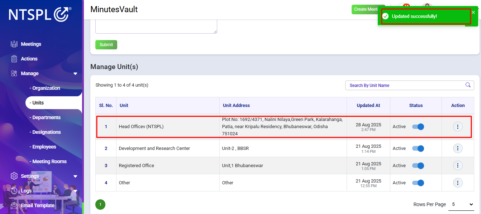Toggle Active status for Other unit

418,183
